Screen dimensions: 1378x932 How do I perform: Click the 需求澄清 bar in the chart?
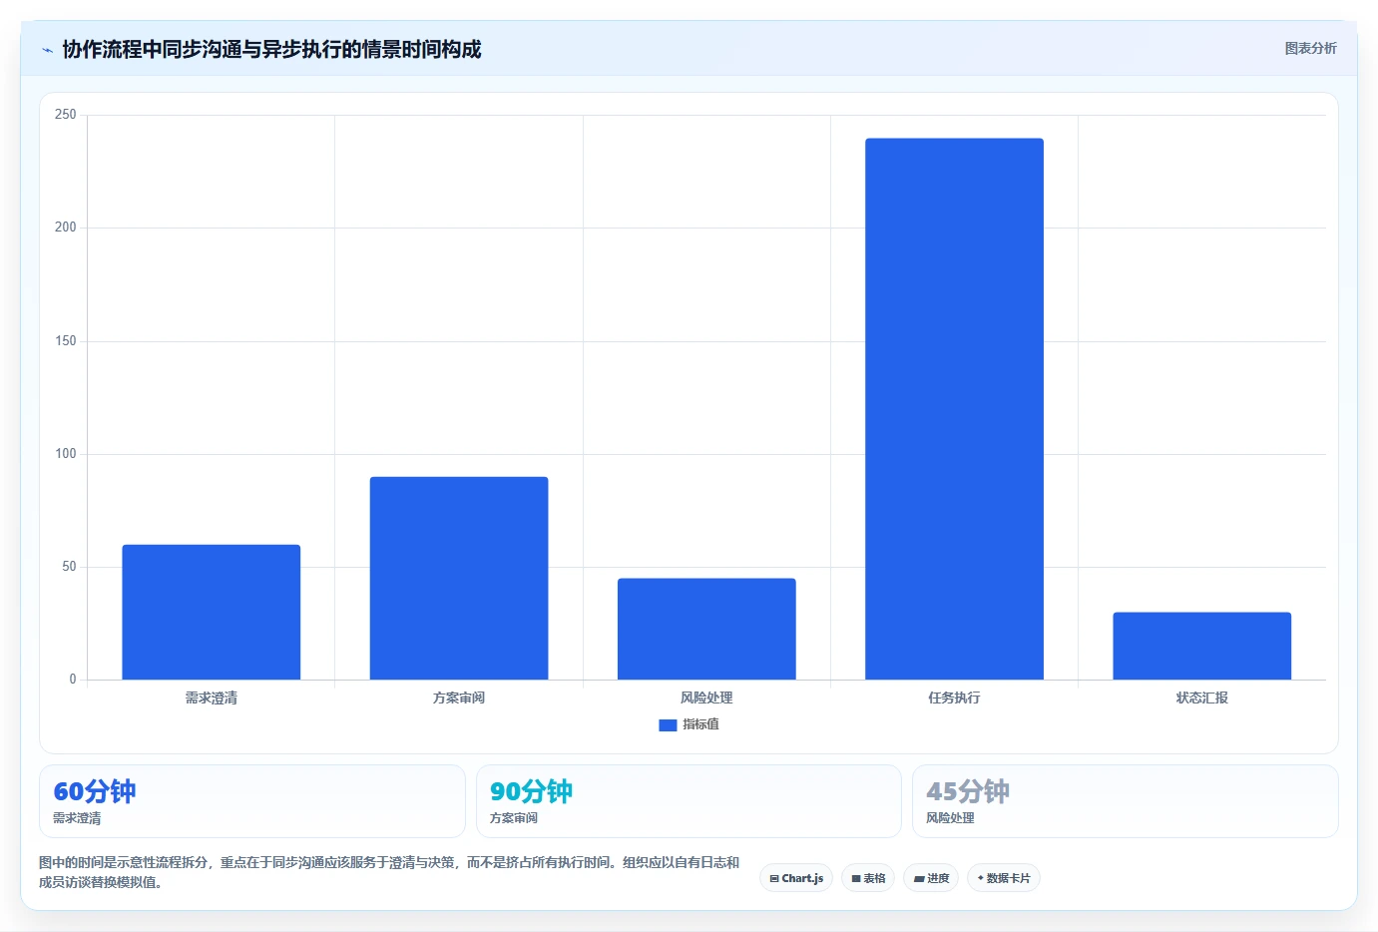[x=212, y=612]
